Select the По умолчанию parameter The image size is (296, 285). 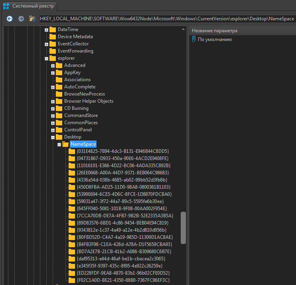[215, 39]
